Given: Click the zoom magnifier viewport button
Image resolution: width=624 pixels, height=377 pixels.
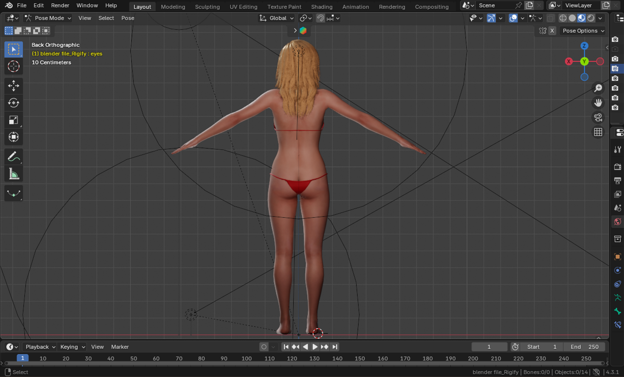Looking at the screenshot, I should tap(598, 88).
